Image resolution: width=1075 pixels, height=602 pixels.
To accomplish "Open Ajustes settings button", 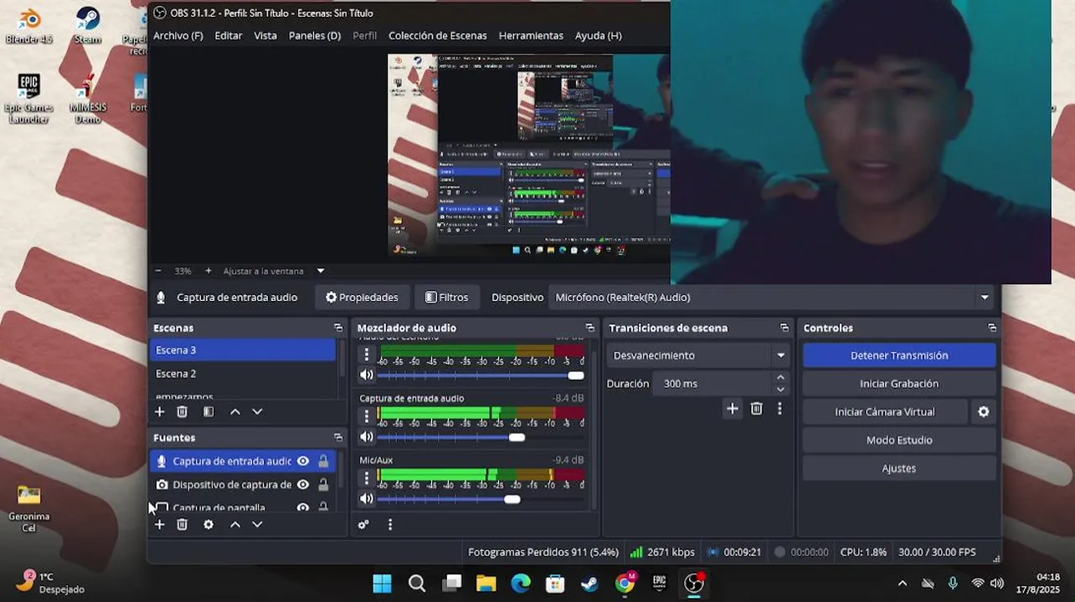I will (x=899, y=468).
